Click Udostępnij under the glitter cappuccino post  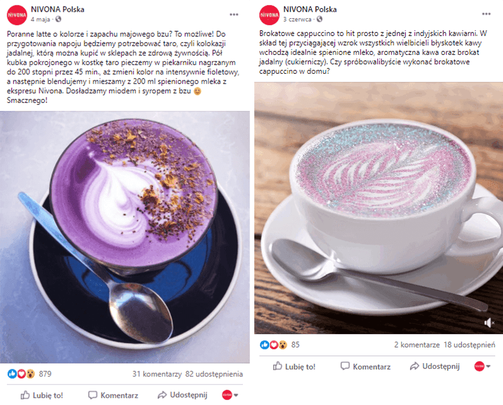(x=435, y=366)
